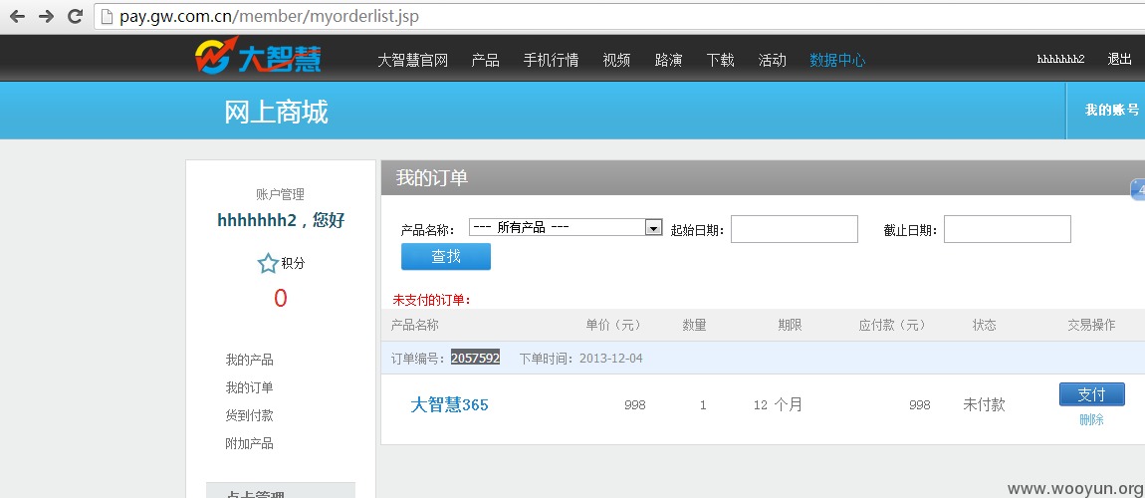Viewport: 1145px width, 498px height.
Task: Click the 交易操作 column header
Action: 1091,325
